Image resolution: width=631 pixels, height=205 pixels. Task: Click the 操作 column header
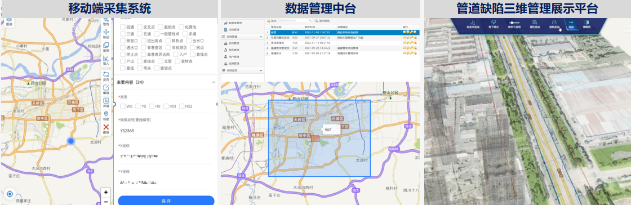point(405,27)
